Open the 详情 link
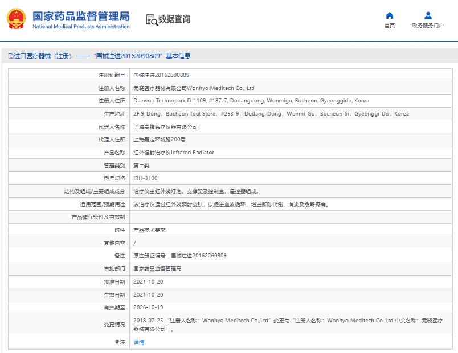This screenshot has height=353, width=458. point(139,342)
